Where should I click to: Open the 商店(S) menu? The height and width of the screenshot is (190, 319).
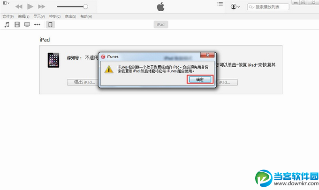click(70, 16)
